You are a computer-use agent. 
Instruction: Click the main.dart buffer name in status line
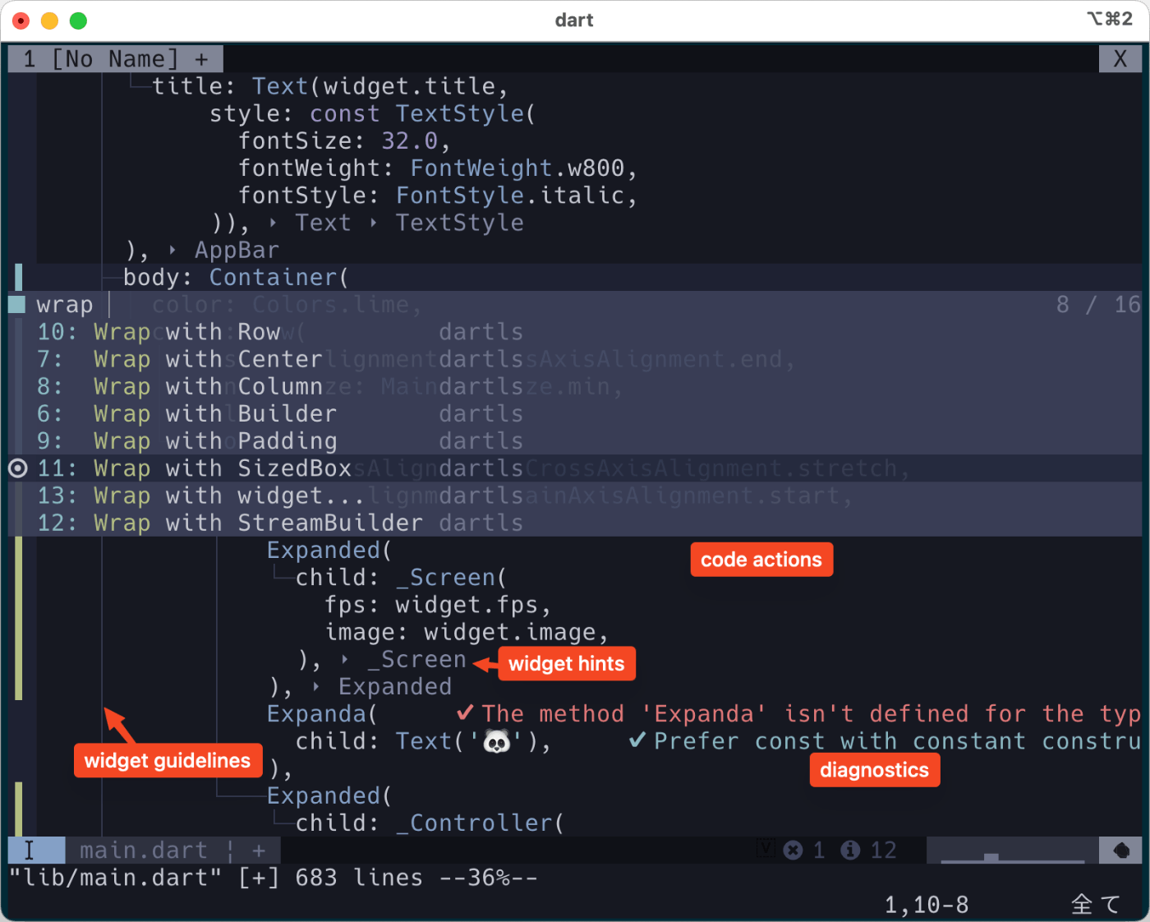coord(143,851)
